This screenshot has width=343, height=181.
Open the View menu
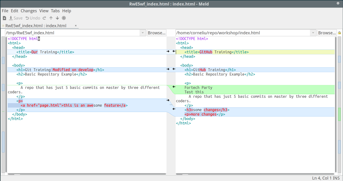click(x=44, y=11)
